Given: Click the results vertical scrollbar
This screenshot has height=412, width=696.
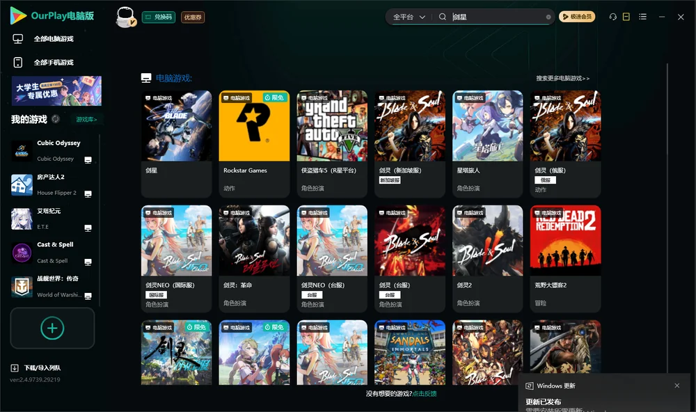Looking at the screenshot, I should pos(667,218).
